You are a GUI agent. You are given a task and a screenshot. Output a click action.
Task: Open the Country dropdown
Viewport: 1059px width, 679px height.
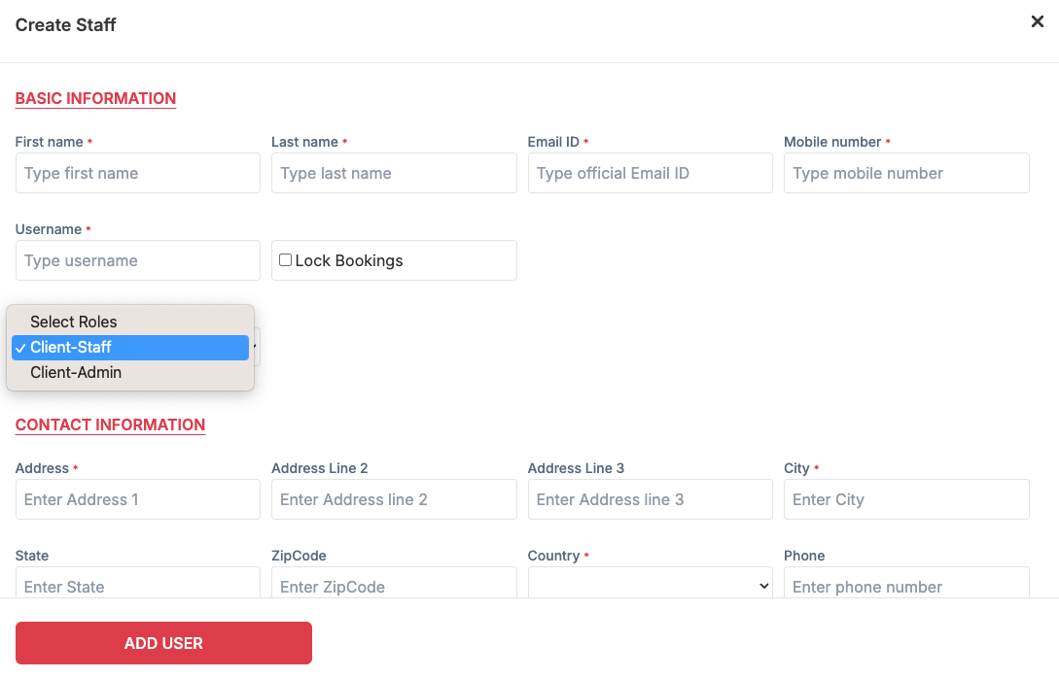pos(650,586)
